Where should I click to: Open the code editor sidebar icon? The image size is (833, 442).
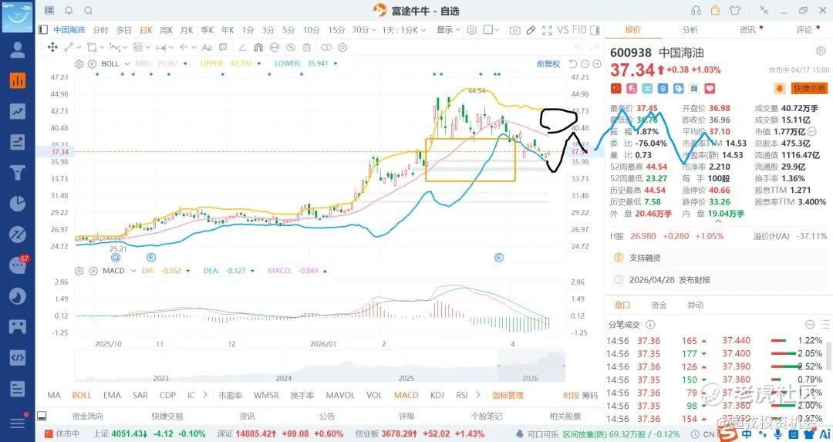[x=18, y=357]
